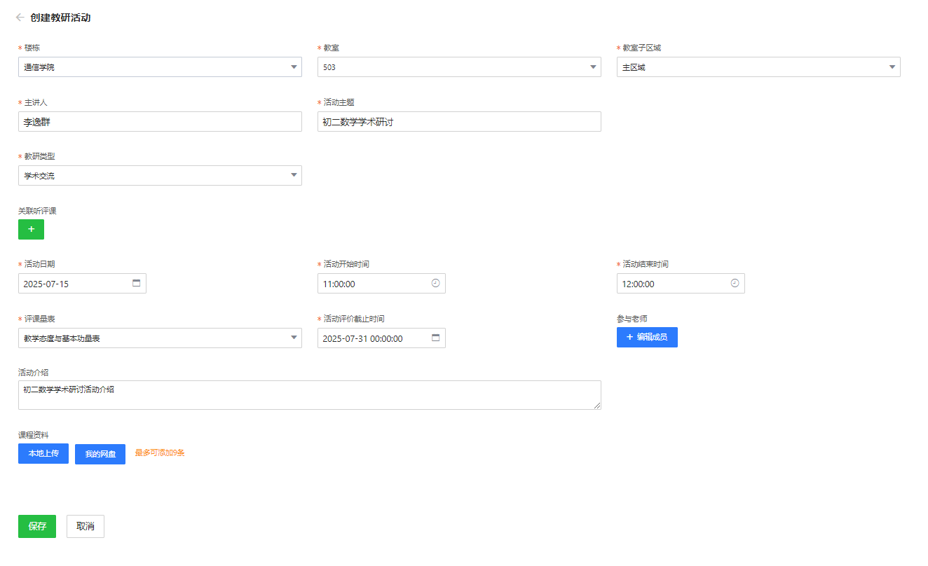Click the back arrow beside 创建教研活动
Screen dimensions: 928x566
point(20,18)
